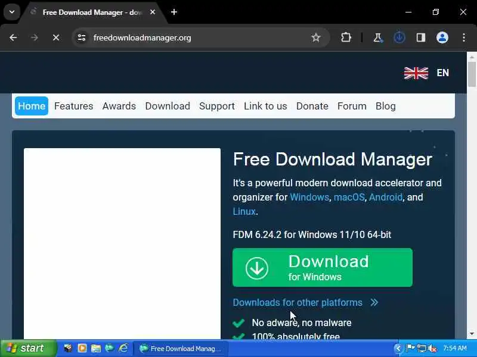Open a new browser tab

pos(174,12)
